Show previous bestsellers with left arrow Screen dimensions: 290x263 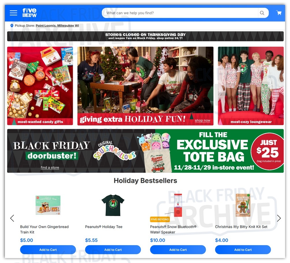12,218
